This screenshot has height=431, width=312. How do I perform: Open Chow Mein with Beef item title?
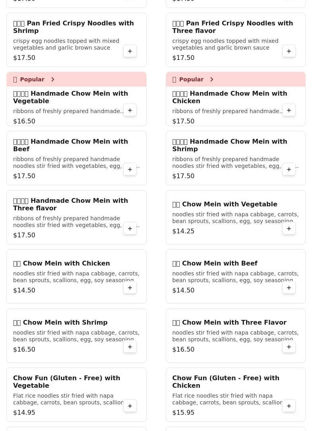(219, 264)
